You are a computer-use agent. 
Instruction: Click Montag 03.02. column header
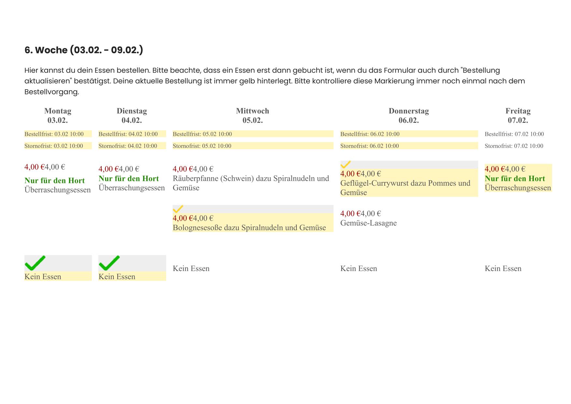click(58, 115)
